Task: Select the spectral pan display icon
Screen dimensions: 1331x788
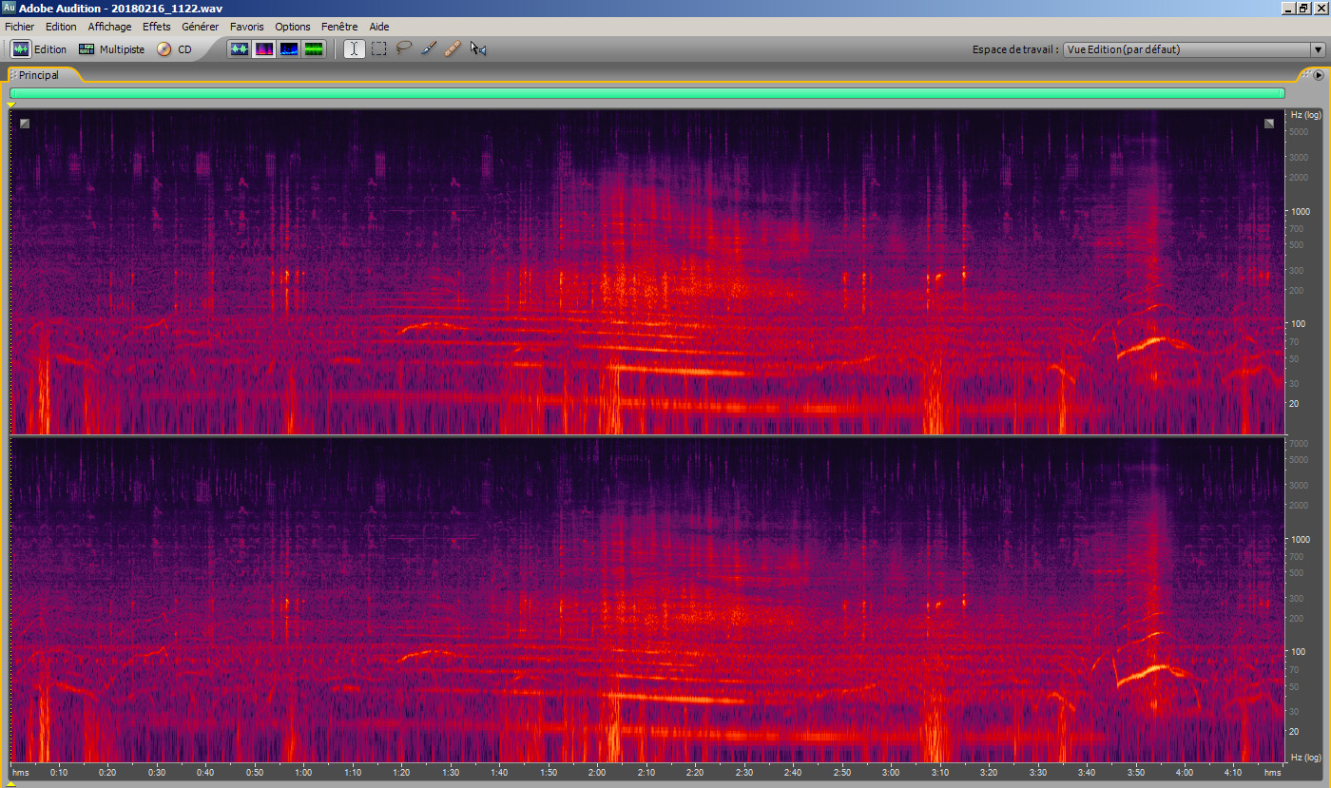Action: click(x=289, y=49)
